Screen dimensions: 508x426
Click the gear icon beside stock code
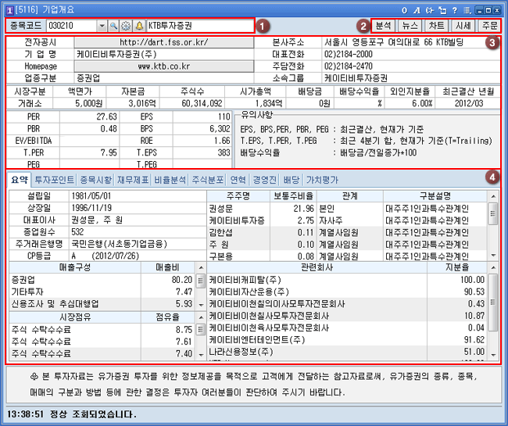point(127,26)
